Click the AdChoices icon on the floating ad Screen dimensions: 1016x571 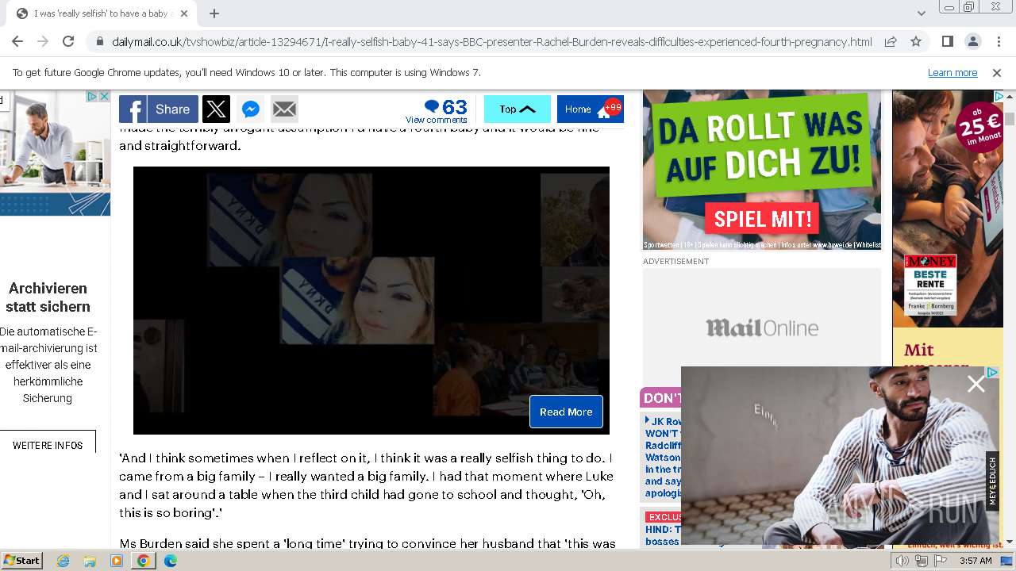pyautogui.click(x=992, y=372)
